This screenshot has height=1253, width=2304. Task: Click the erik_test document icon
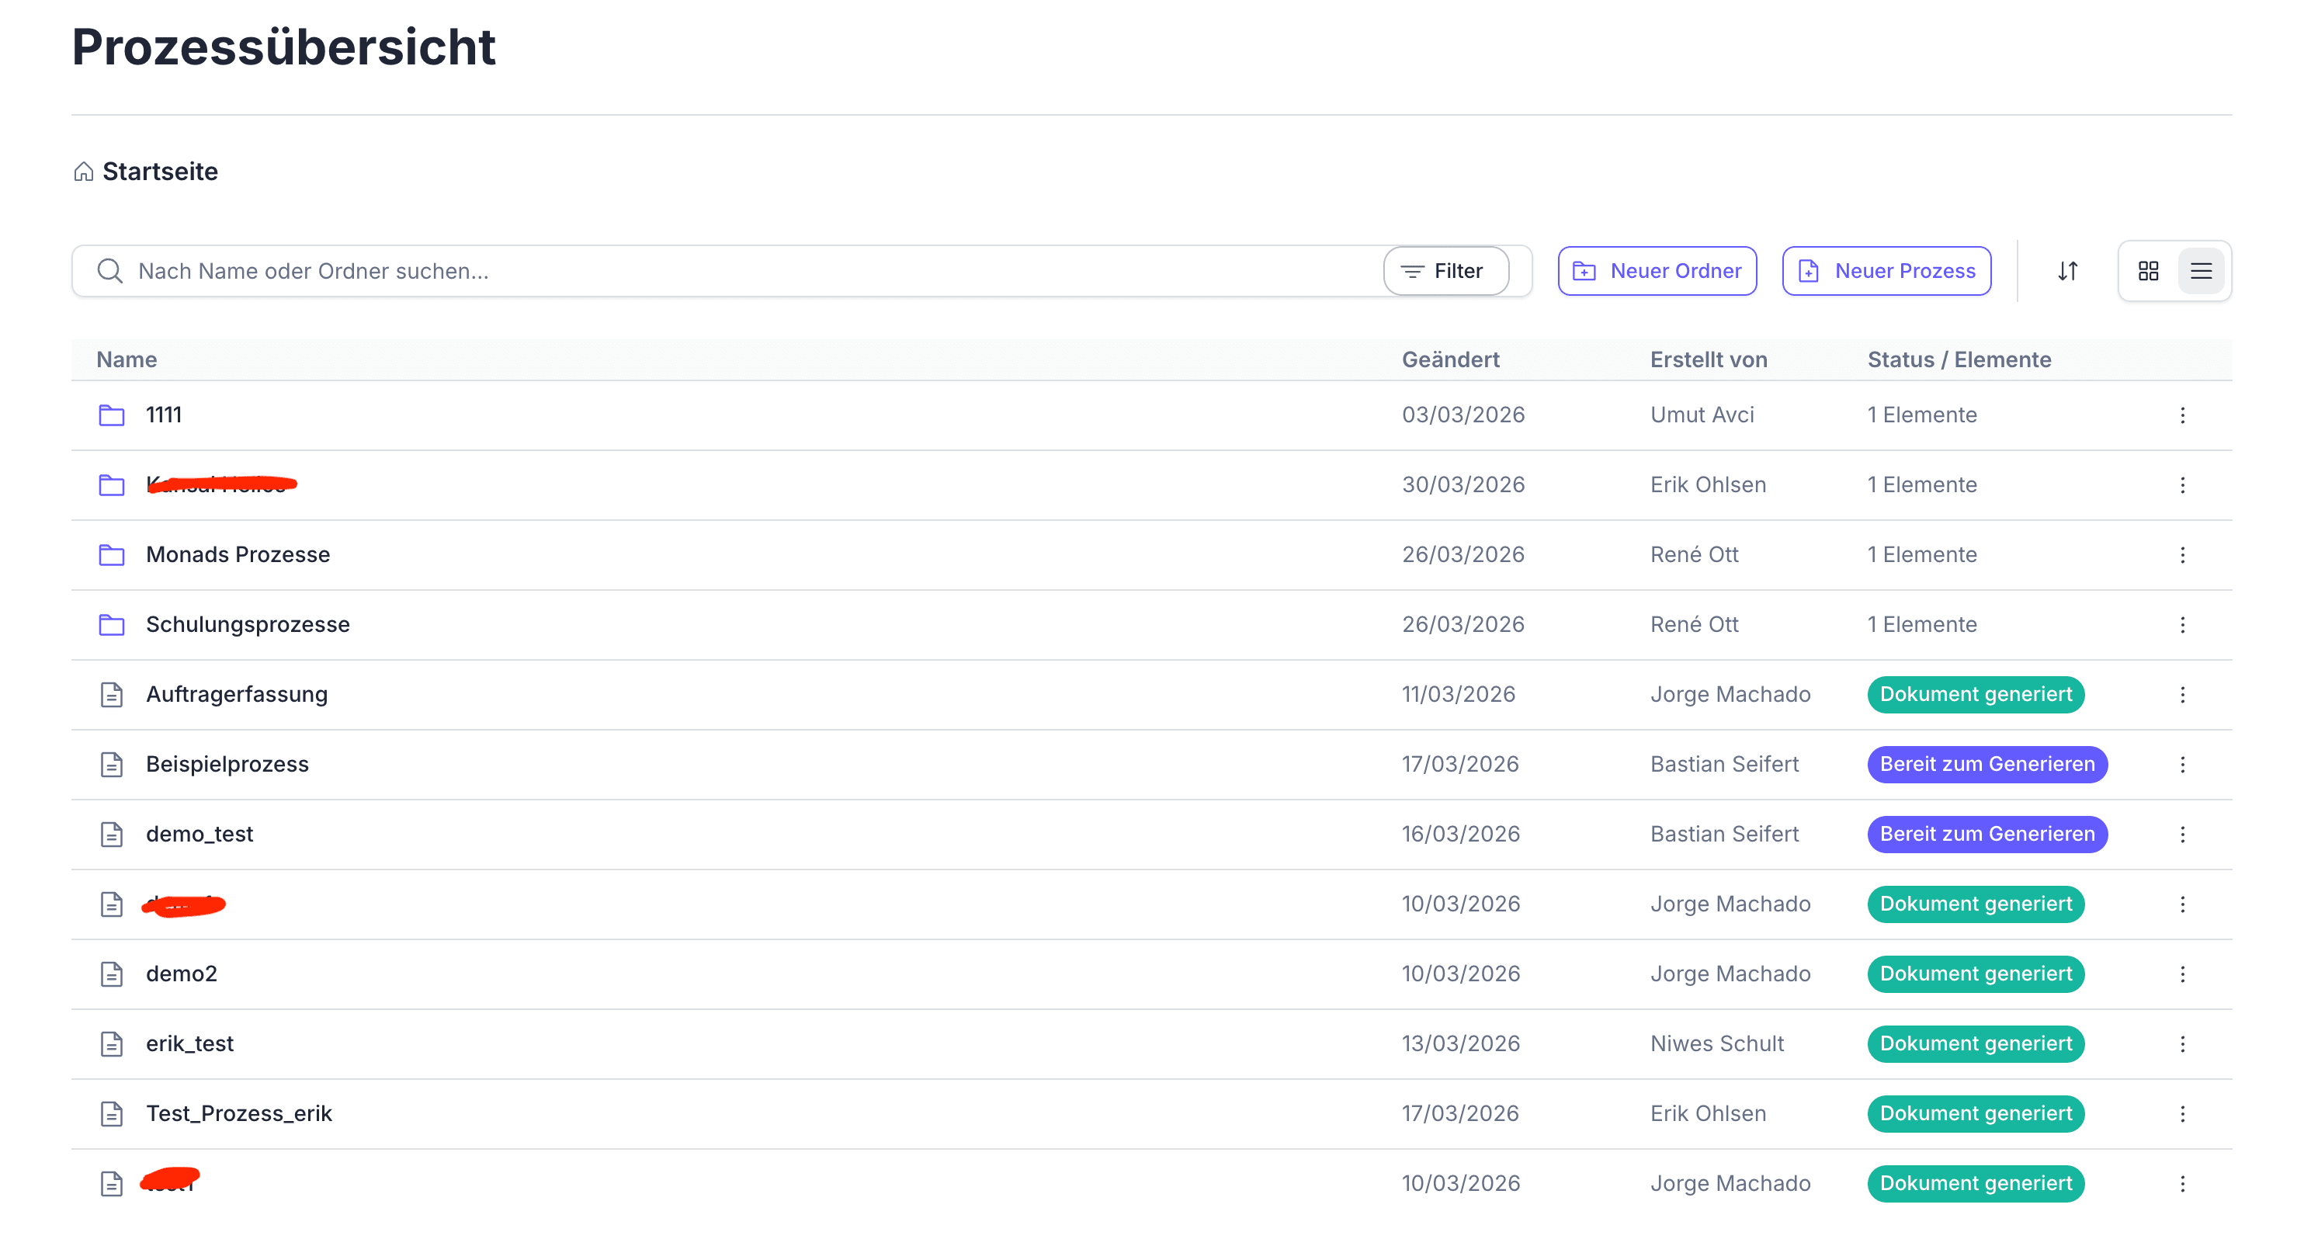(x=111, y=1043)
